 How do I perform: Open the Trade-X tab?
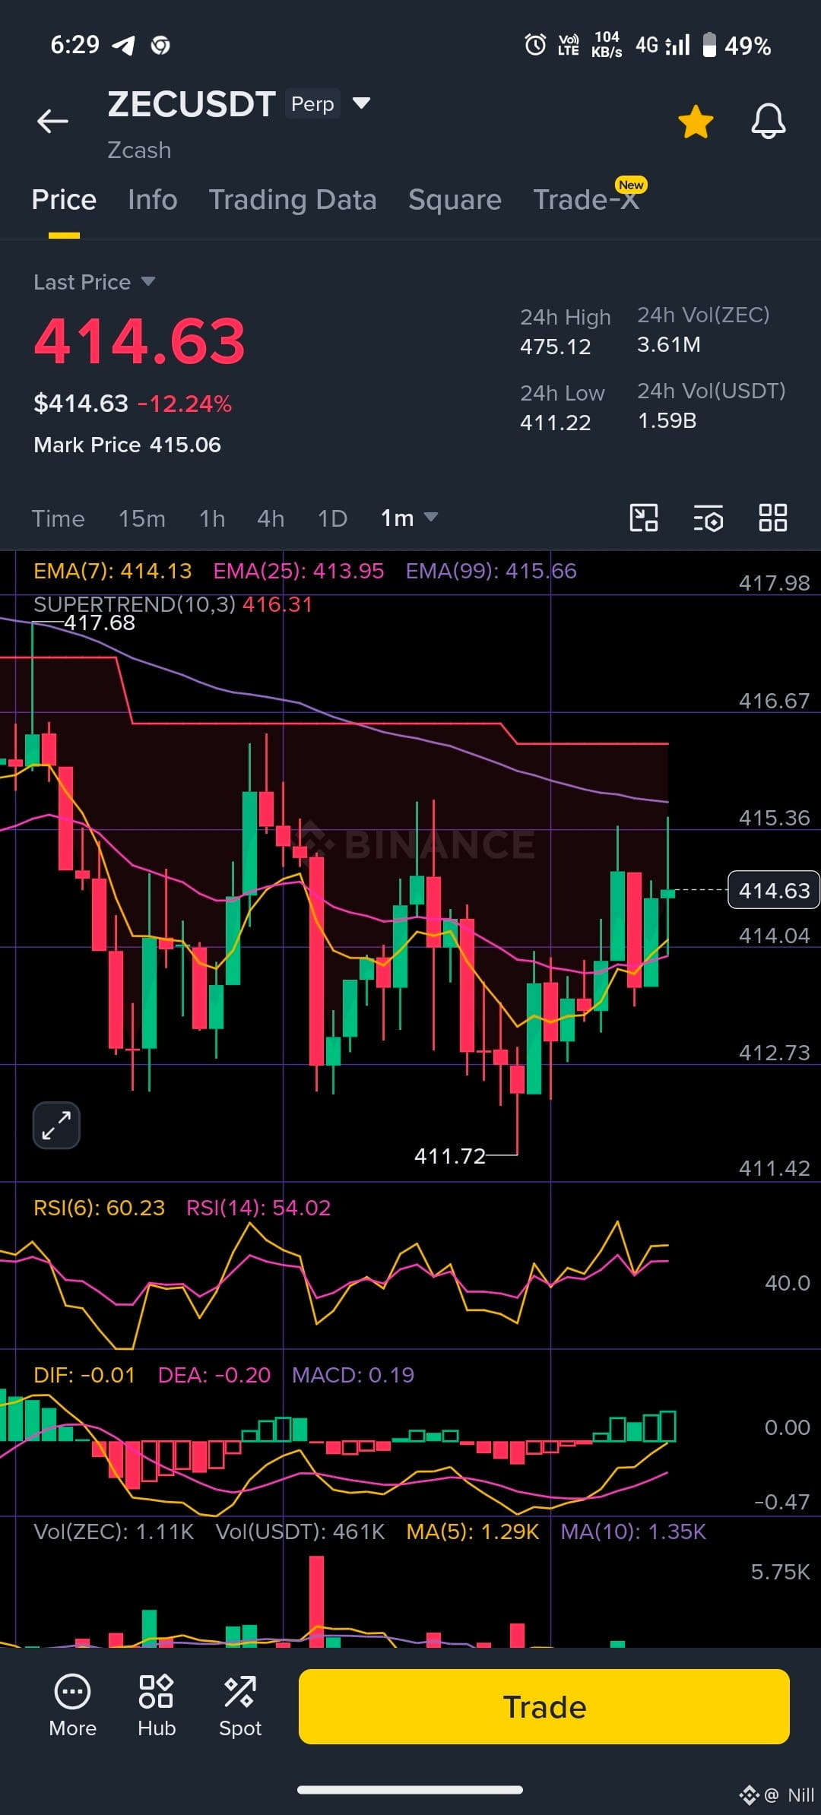pyautogui.click(x=586, y=199)
